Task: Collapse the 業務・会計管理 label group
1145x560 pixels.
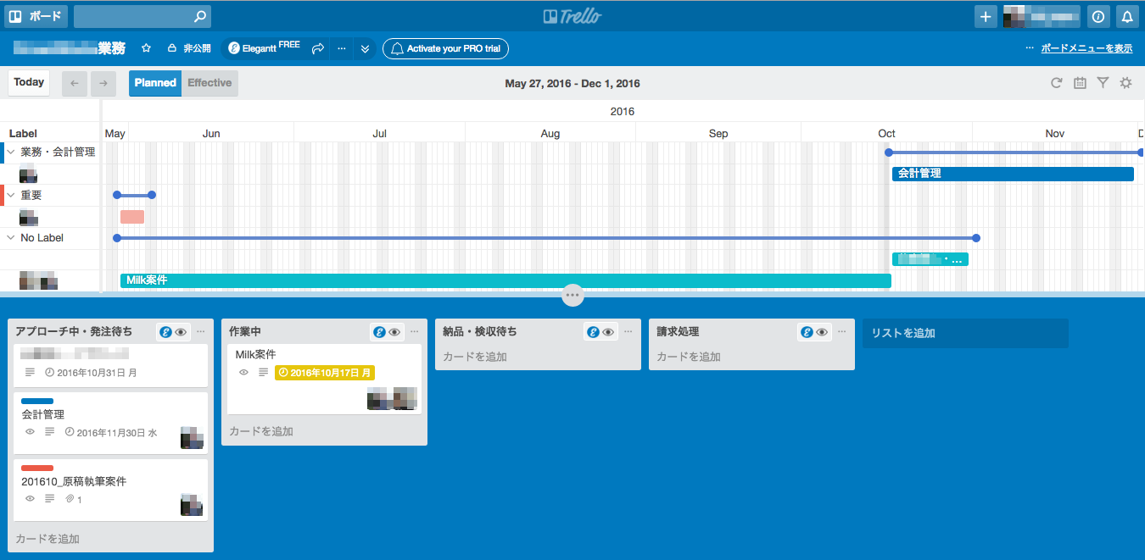Action: click(11, 152)
